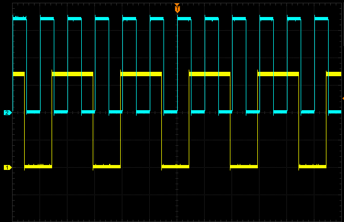Click the yellow channel 1 ground marker
Viewport: 344px width, 222px height.
click(7, 167)
